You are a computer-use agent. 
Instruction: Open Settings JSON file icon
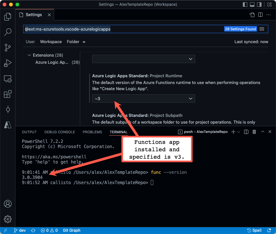tap(252, 15)
